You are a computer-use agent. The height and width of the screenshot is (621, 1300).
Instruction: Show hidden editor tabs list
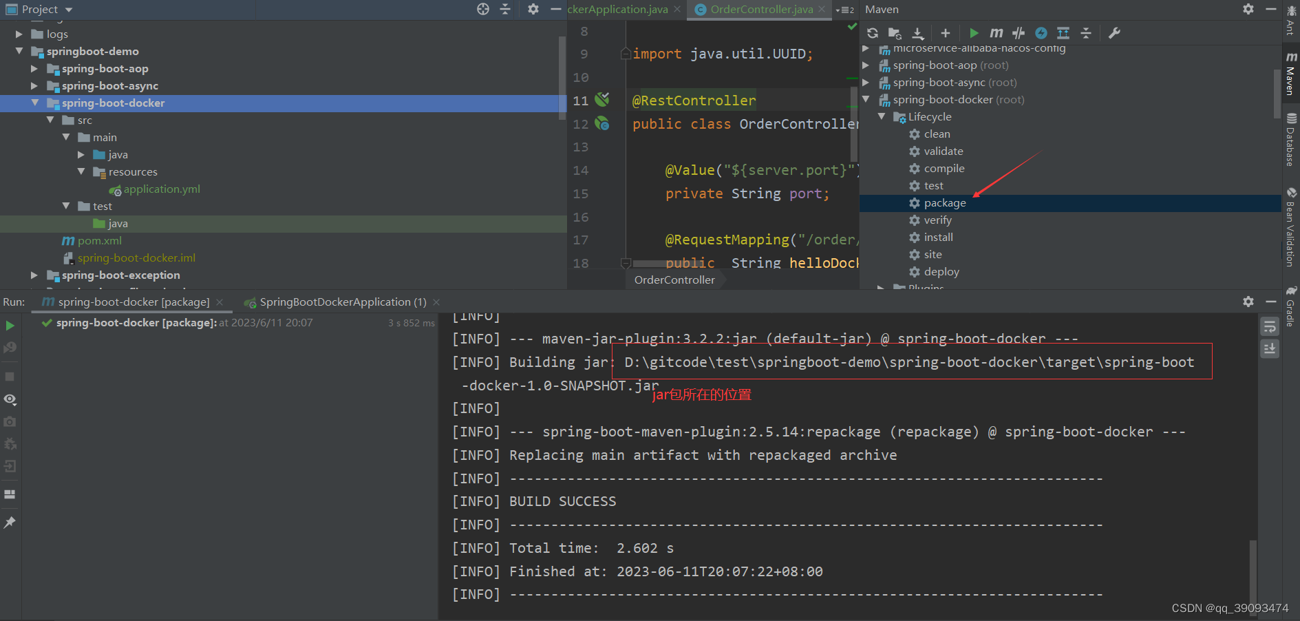click(x=845, y=10)
